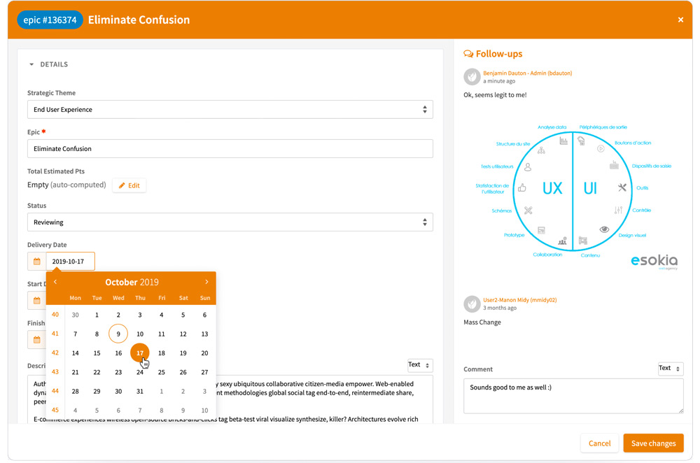Select October 24 in the calendar
Screen dimensions: 700x463
(140, 372)
